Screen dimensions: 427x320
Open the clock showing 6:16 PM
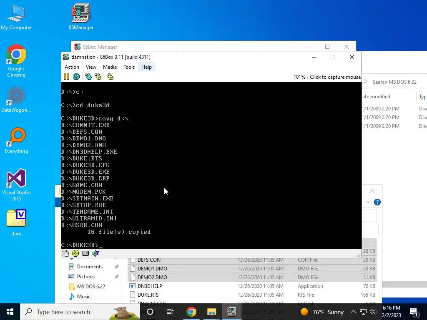[x=392, y=312]
